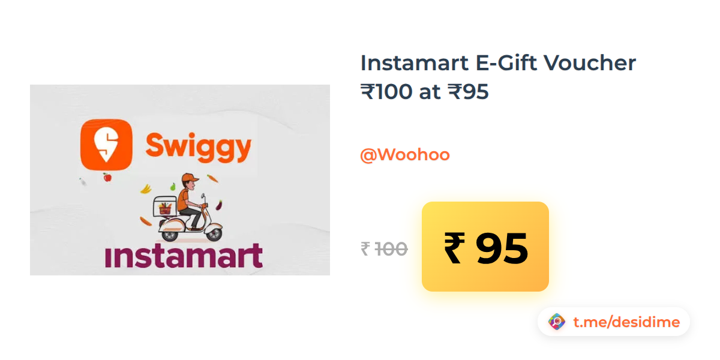Click the struck-through ₹ 100 original price
The width and height of the screenshot is (720, 360).
click(384, 248)
